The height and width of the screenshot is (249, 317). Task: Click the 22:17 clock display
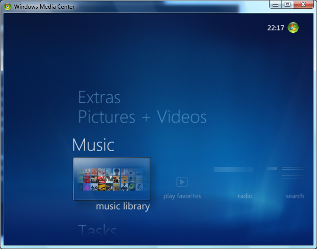click(x=275, y=28)
